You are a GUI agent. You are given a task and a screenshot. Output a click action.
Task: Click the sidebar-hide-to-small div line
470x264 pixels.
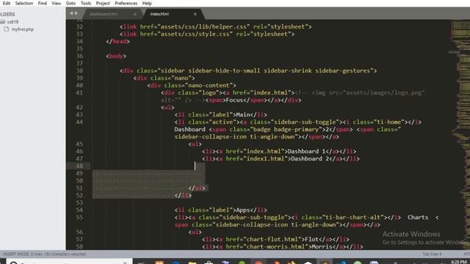(x=248, y=70)
